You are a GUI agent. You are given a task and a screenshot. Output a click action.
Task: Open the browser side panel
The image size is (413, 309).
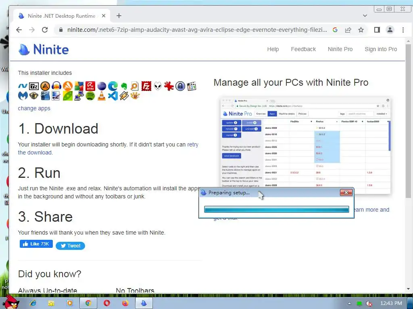click(377, 30)
